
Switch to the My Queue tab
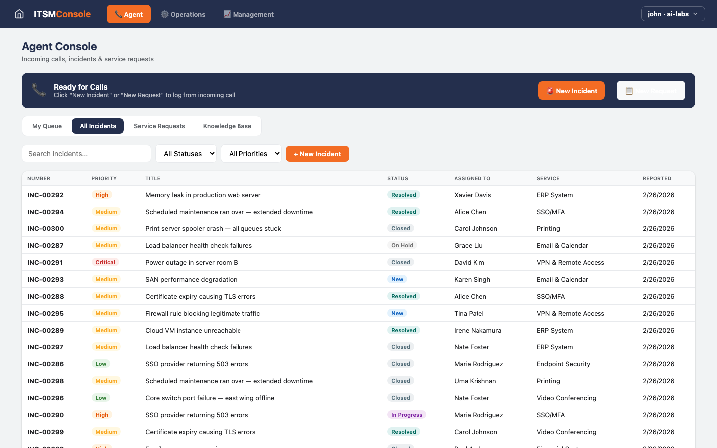tap(47, 126)
